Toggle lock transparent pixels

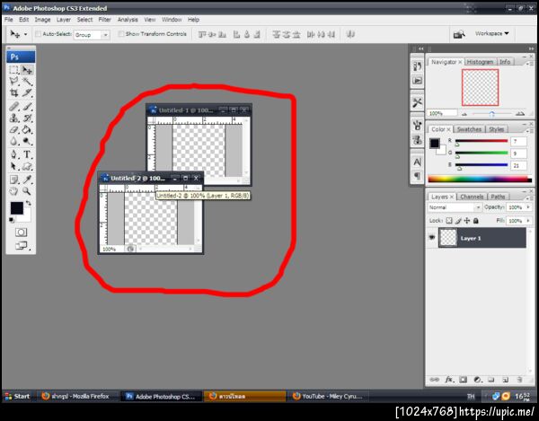[x=449, y=221]
